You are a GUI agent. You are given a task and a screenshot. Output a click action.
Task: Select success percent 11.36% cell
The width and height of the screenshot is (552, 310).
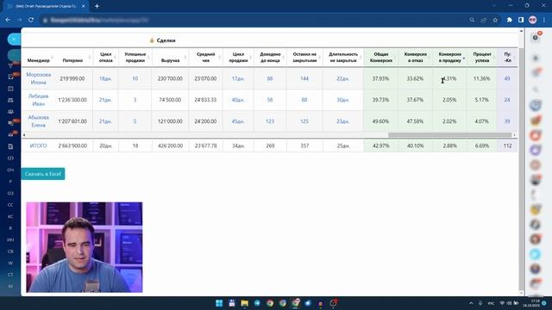[482, 78]
